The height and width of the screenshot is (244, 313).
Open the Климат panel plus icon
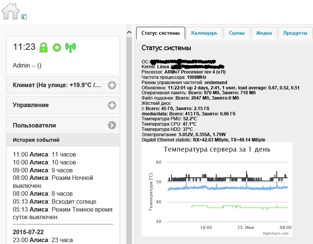(112, 85)
